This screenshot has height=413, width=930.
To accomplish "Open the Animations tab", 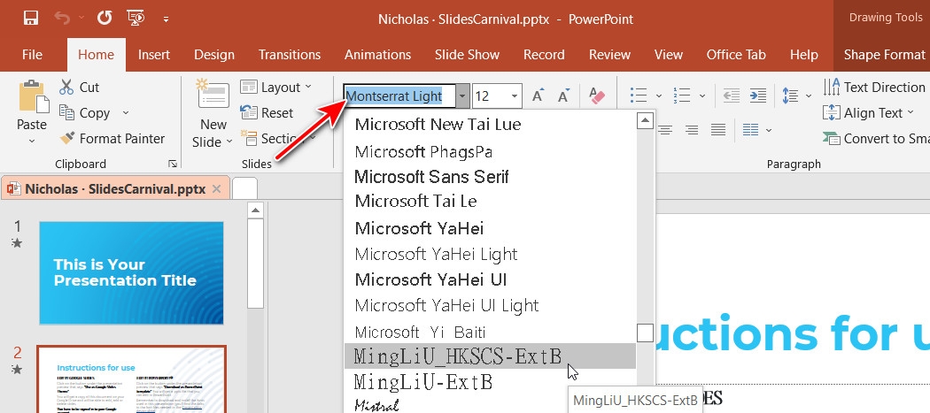I will 378,55.
